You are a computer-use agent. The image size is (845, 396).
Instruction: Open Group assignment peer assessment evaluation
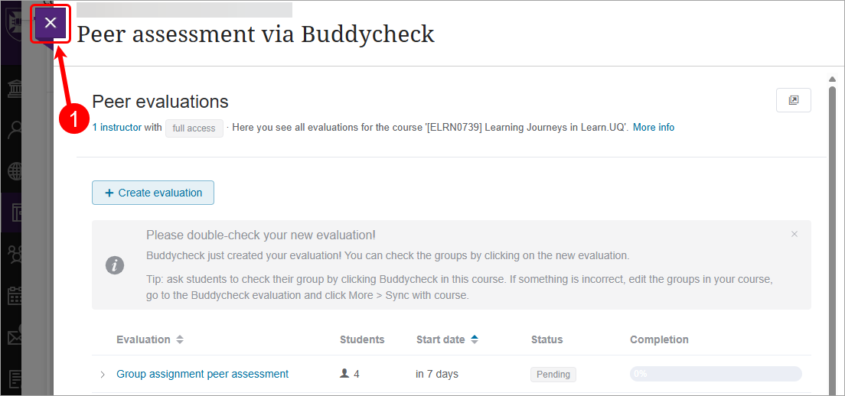(x=202, y=374)
